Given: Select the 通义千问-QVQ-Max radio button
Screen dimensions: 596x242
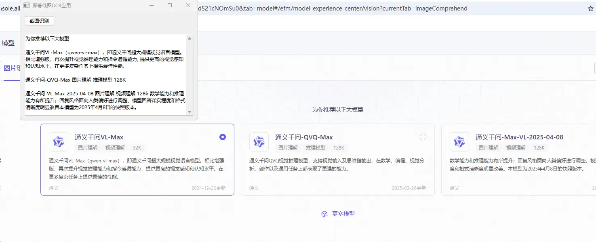Looking at the screenshot, I should pos(423,137).
